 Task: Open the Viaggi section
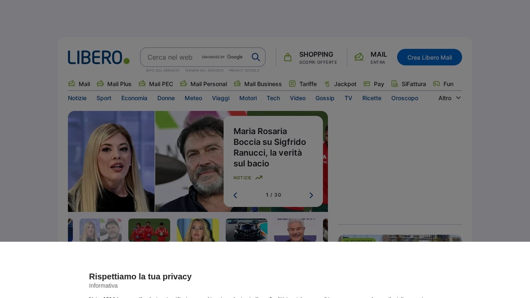tap(221, 98)
